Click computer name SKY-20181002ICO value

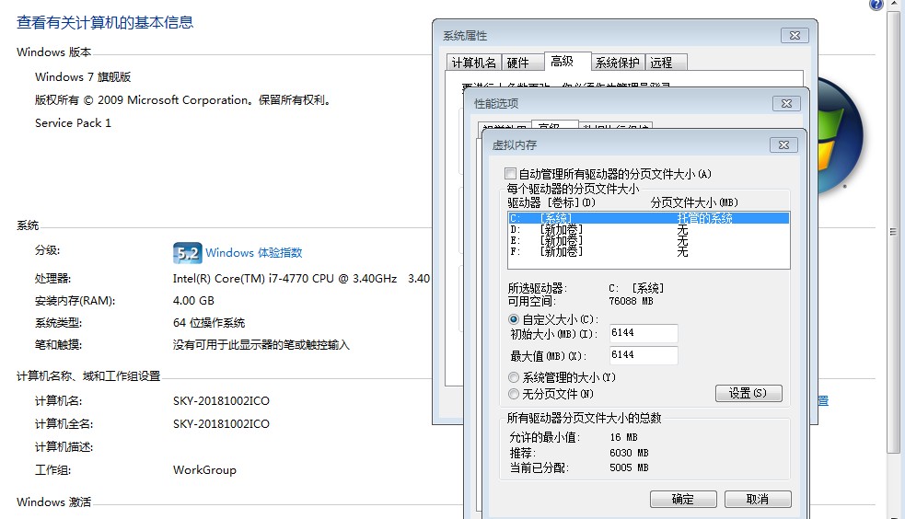[221, 401]
